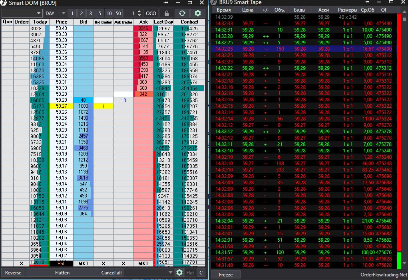Pin the Smart Tape window
408x280 pixels.
pyautogui.click(x=367, y=2)
